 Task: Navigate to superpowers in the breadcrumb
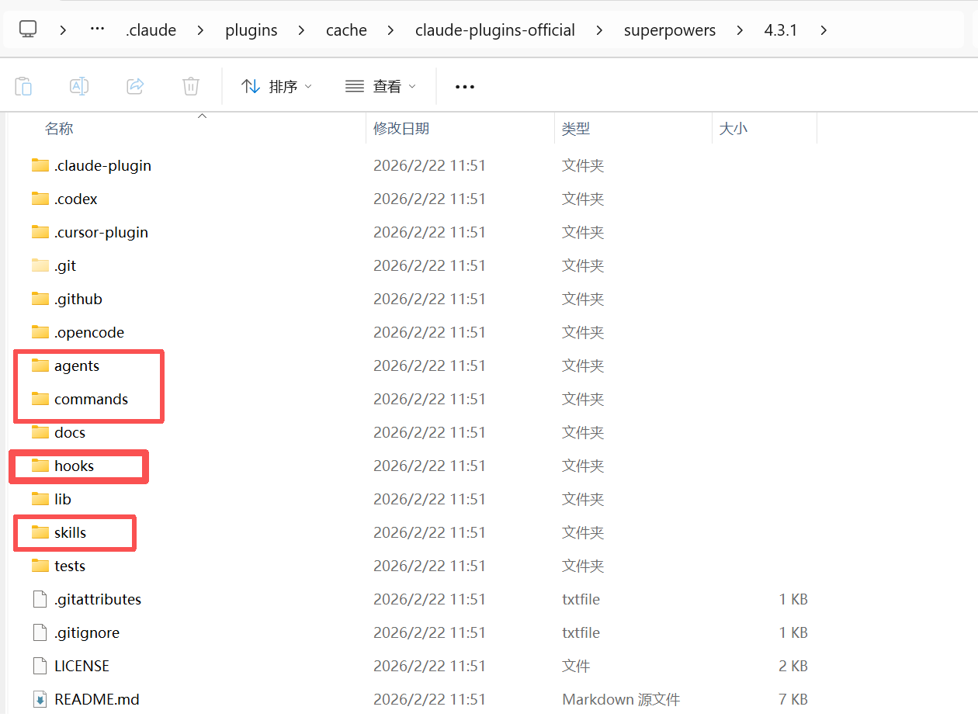click(x=670, y=30)
